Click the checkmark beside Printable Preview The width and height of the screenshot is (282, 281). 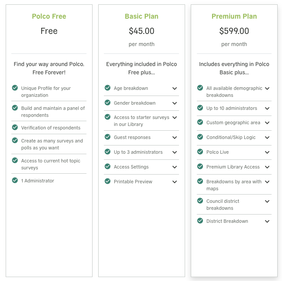coord(108,181)
